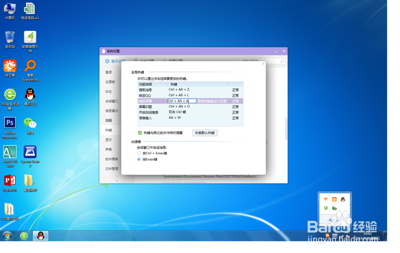400x253 pixels.
Task: Click the sidebar scroll-up chevron
Action: click(x=117, y=176)
